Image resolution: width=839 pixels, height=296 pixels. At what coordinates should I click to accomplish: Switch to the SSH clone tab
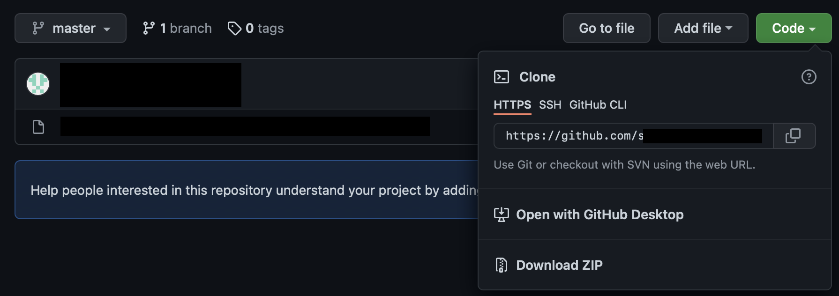(x=550, y=104)
